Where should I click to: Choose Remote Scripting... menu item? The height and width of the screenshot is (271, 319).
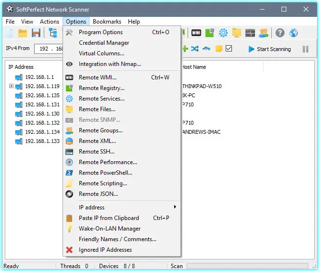[x=122, y=183]
